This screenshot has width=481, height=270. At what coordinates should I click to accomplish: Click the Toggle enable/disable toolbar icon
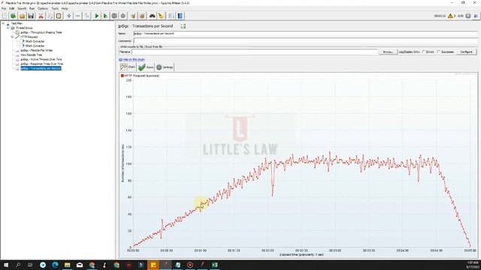(x=87, y=16)
